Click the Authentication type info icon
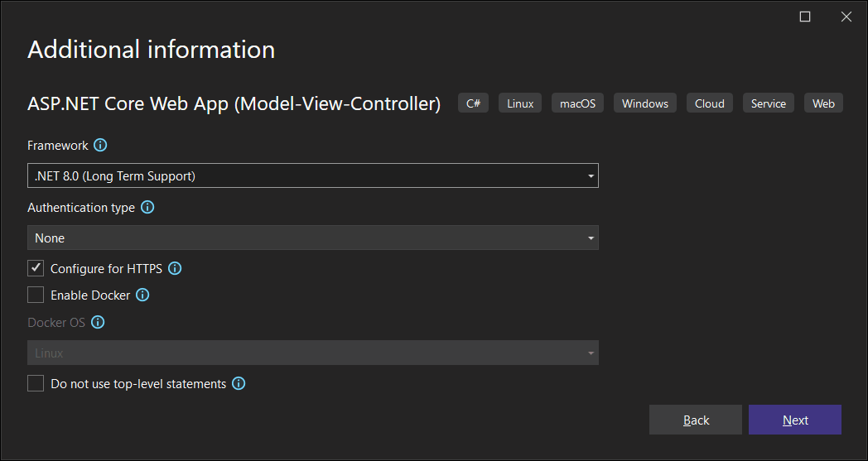Image resolution: width=868 pixels, height=461 pixels. tap(147, 208)
